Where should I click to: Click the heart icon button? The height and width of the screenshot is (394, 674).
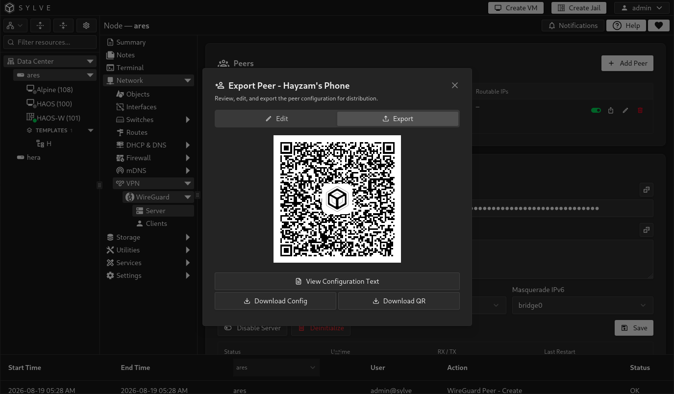point(659,25)
